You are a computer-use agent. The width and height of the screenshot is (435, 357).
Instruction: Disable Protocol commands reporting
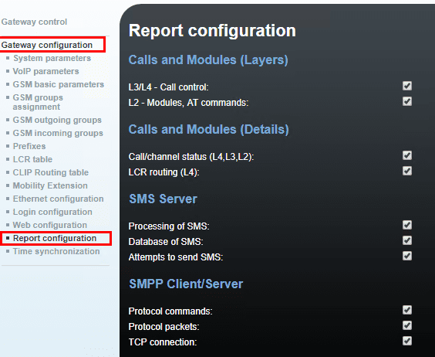[x=407, y=310]
